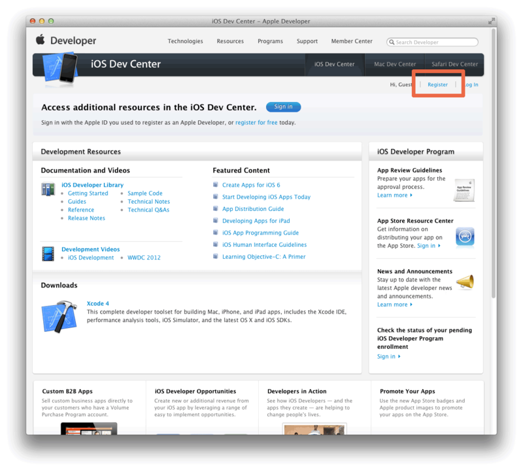Click the Development Videos filmstrip icon

48,253
